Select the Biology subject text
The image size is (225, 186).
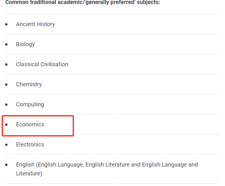[25, 44]
